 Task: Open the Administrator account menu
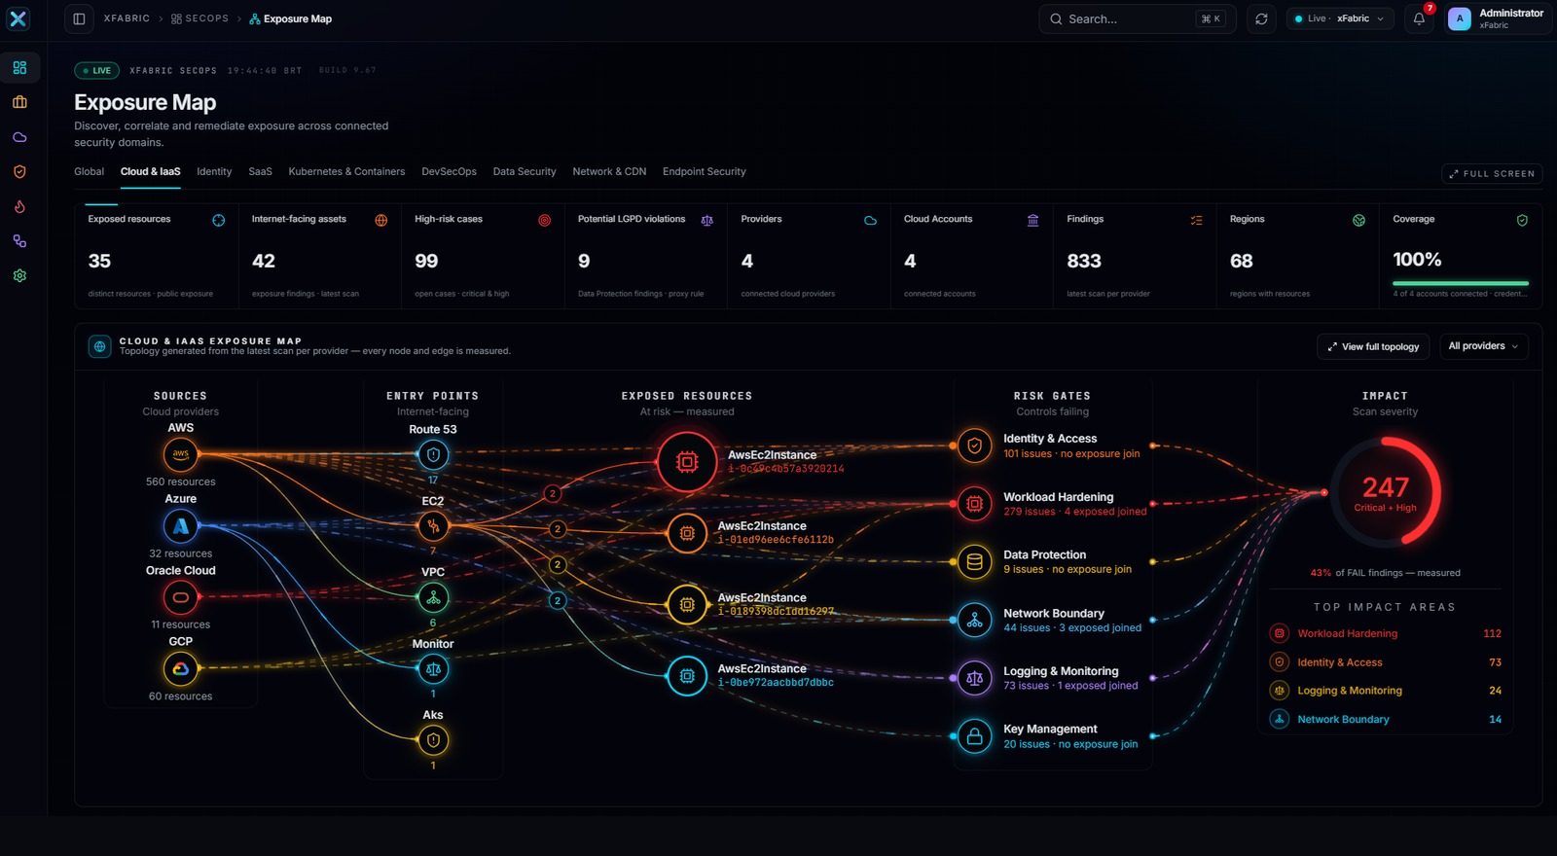(x=1497, y=18)
